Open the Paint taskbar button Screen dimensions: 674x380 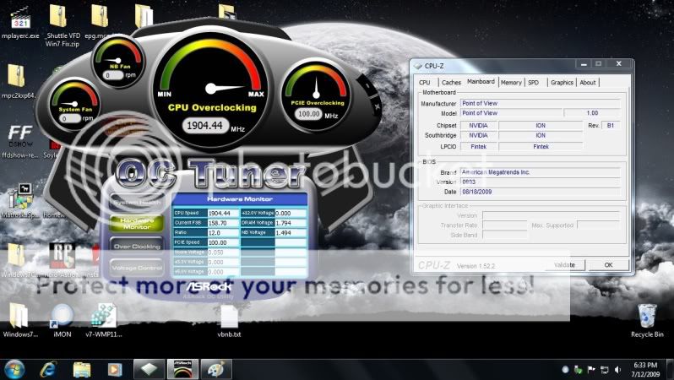click(x=216, y=370)
